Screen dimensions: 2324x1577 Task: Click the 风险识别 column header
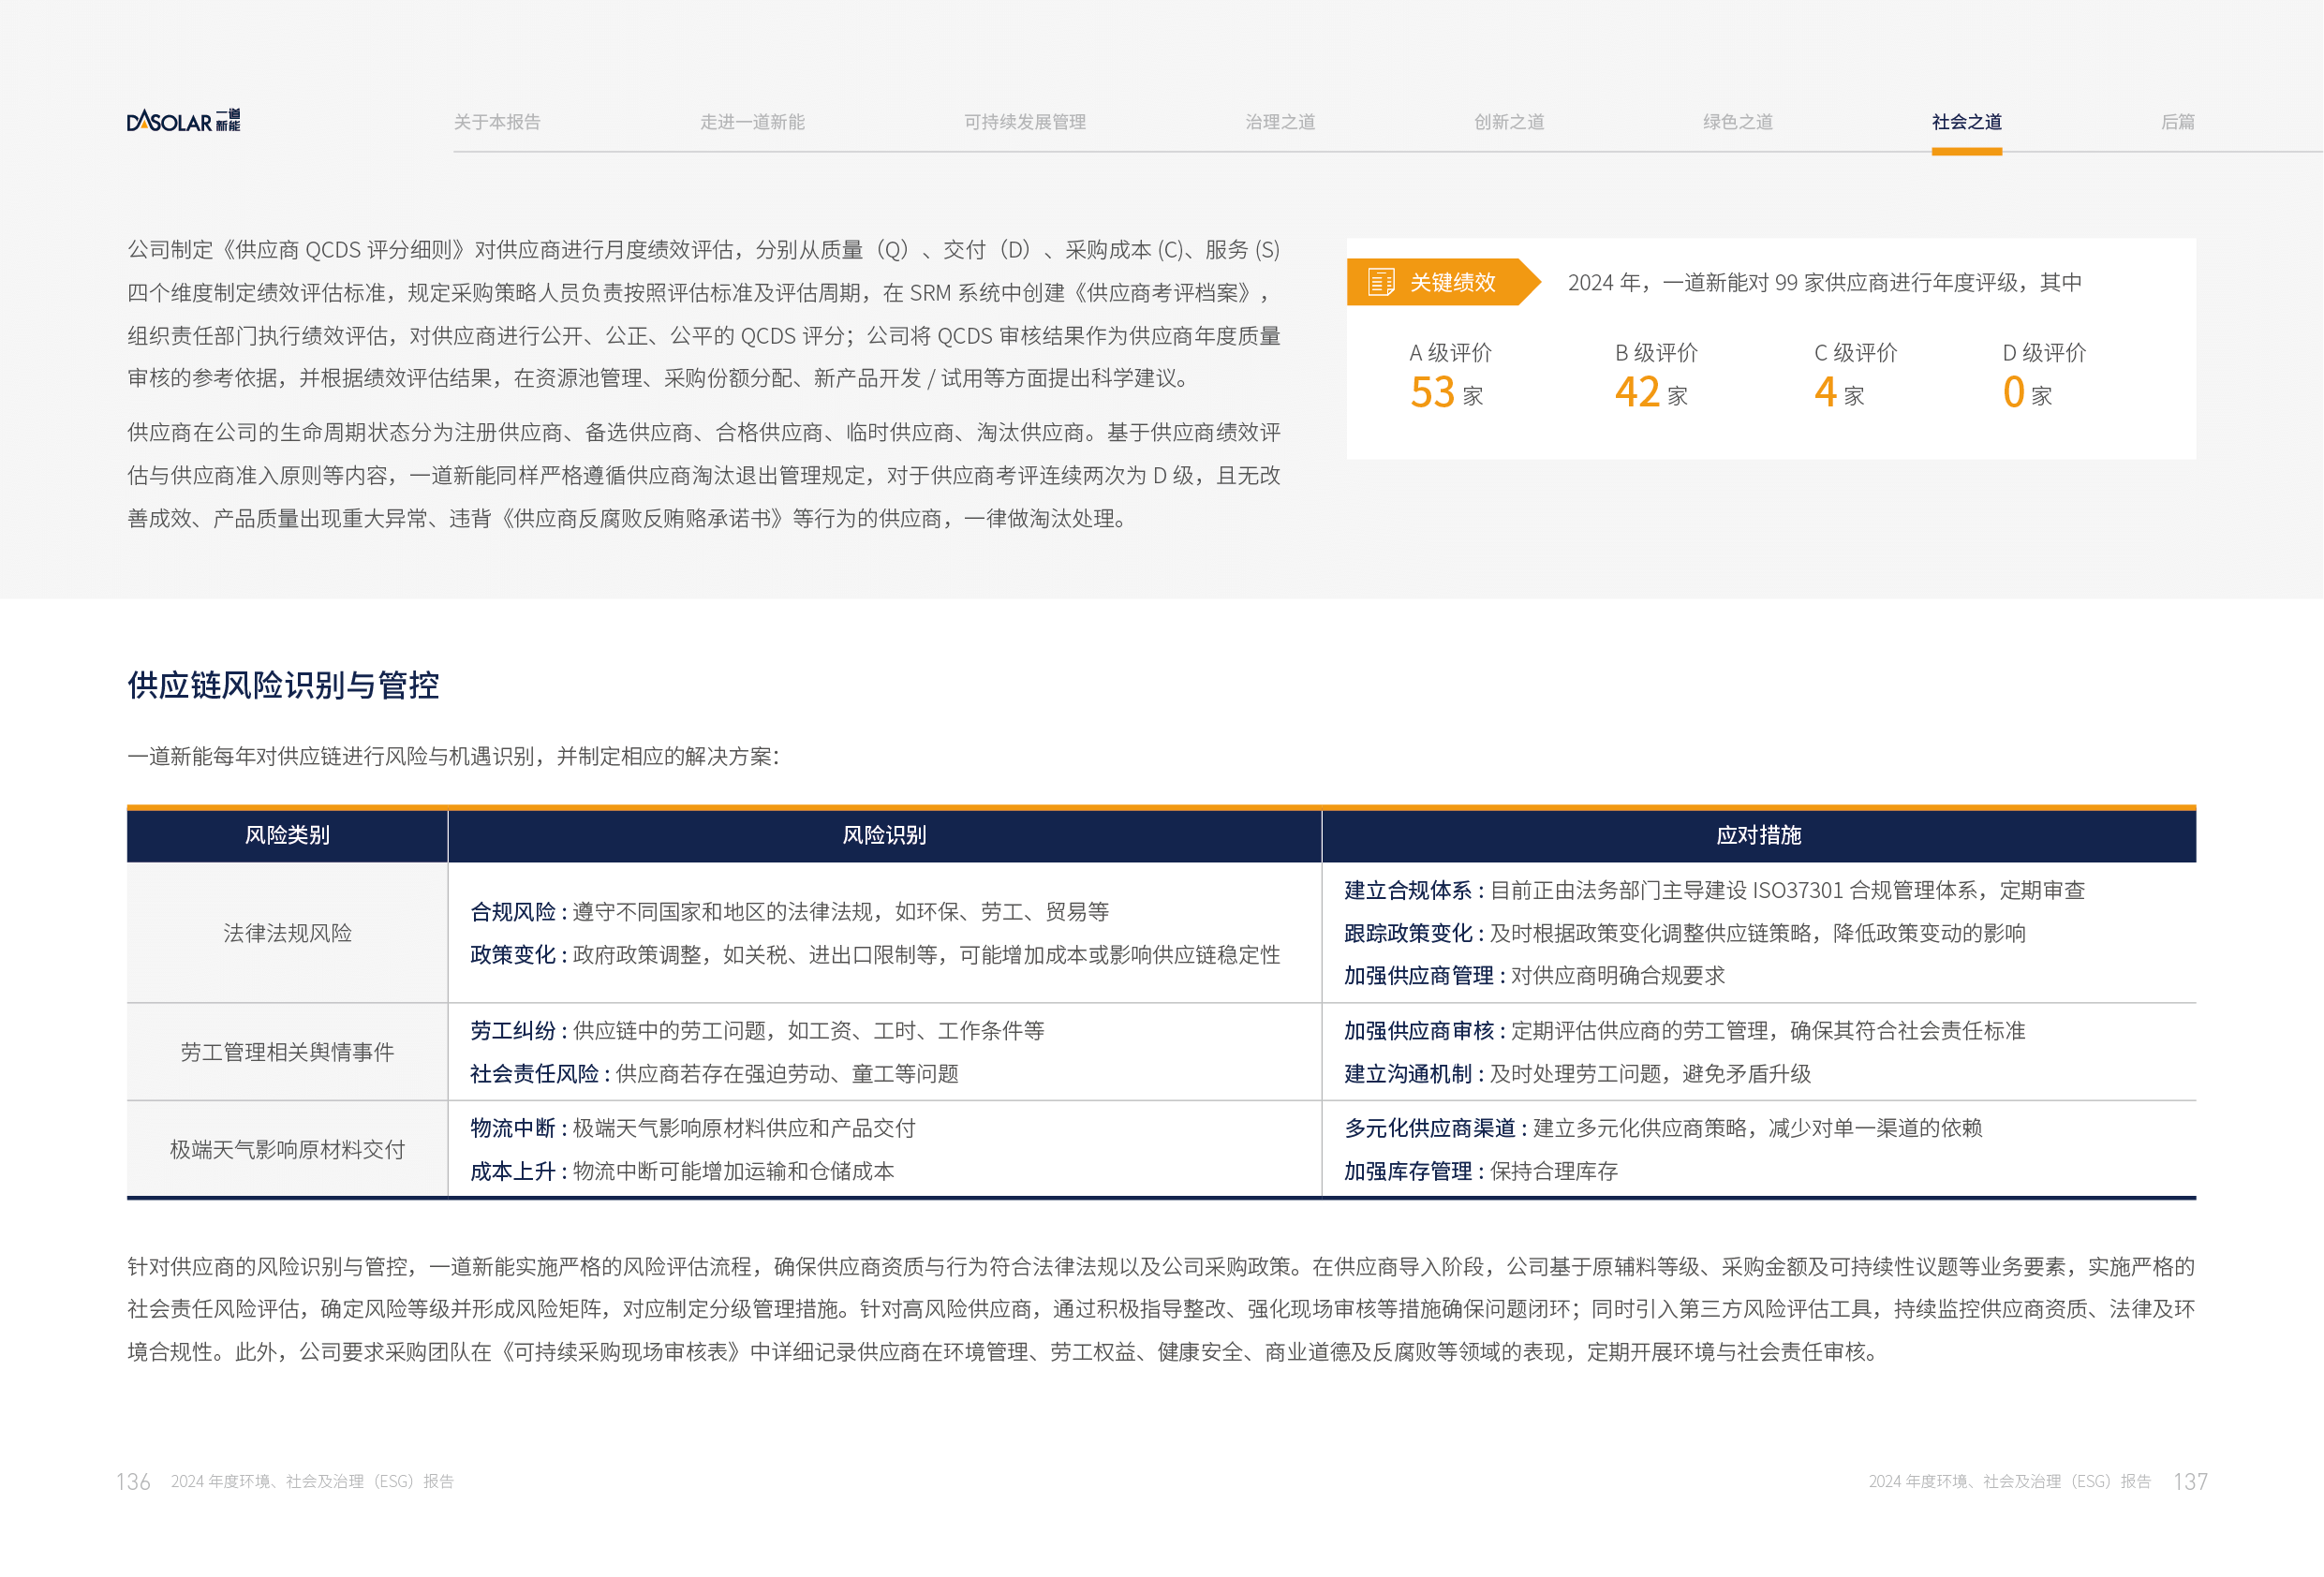coord(884,835)
